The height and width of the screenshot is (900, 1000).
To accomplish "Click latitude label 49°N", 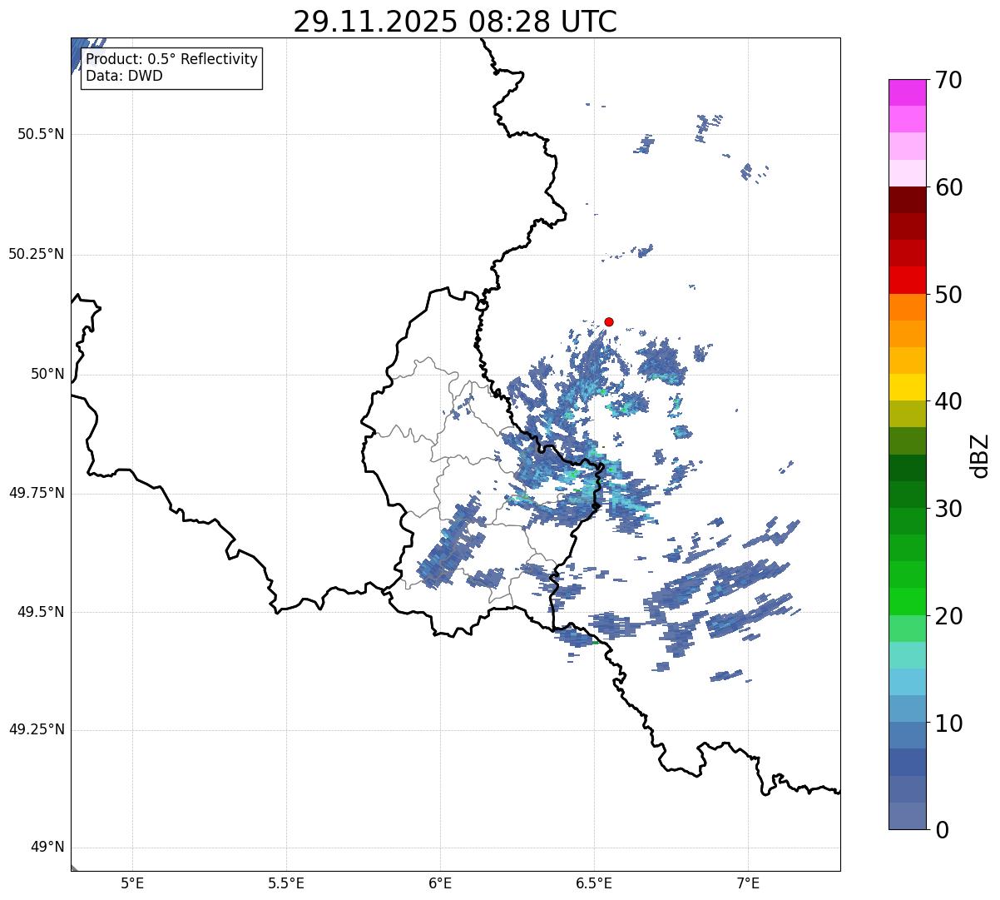I will (47, 848).
